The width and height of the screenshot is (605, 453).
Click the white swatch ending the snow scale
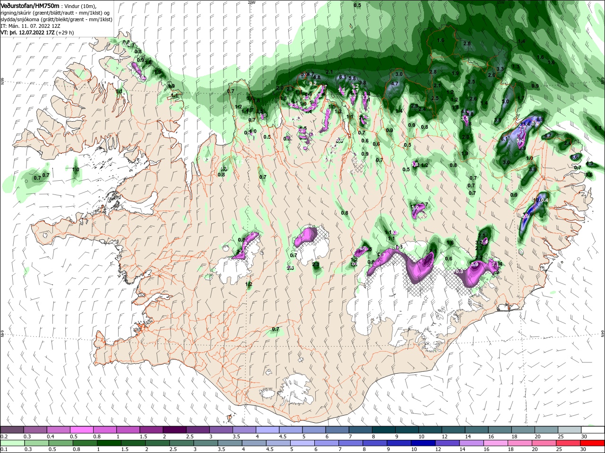pos(593,430)
